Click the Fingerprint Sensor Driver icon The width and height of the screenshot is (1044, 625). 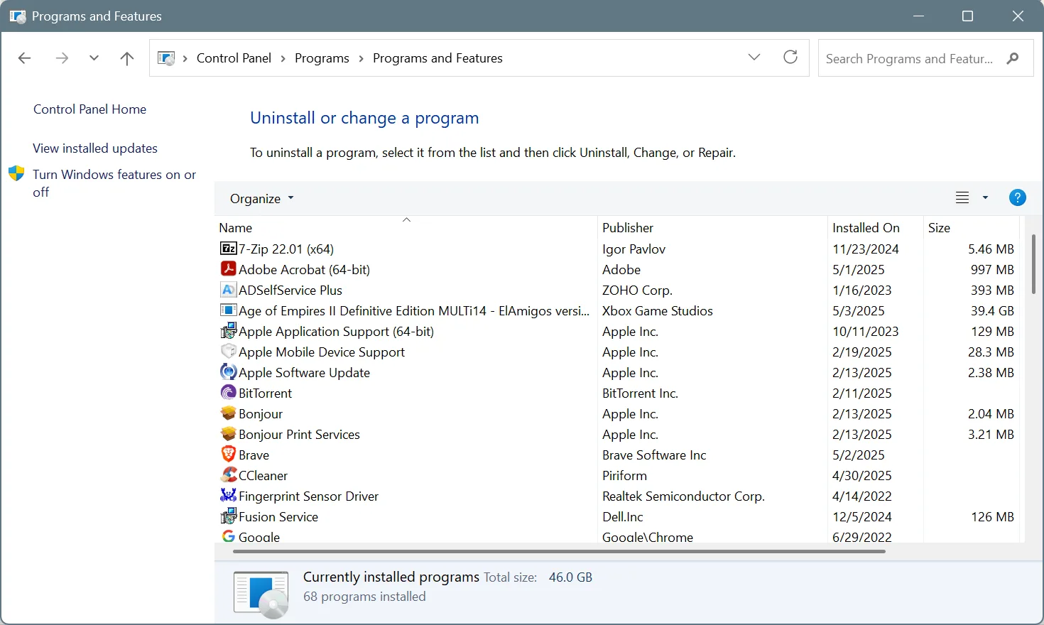[x=228, y=496]
